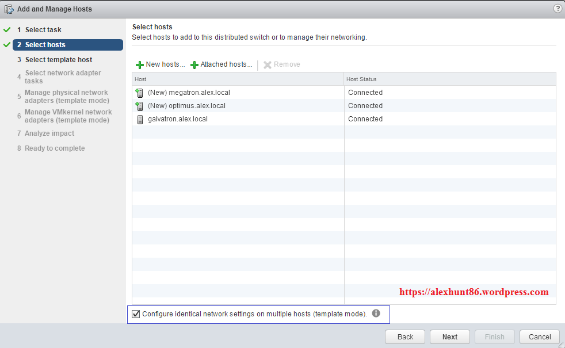Screen dimensions: 565x348
Task: Click the galvatron.alex.local host icon
Action: click(139, 119)
